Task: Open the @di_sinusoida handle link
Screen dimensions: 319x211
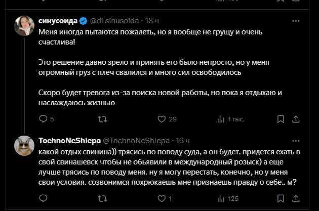Action: pos(115,21)
